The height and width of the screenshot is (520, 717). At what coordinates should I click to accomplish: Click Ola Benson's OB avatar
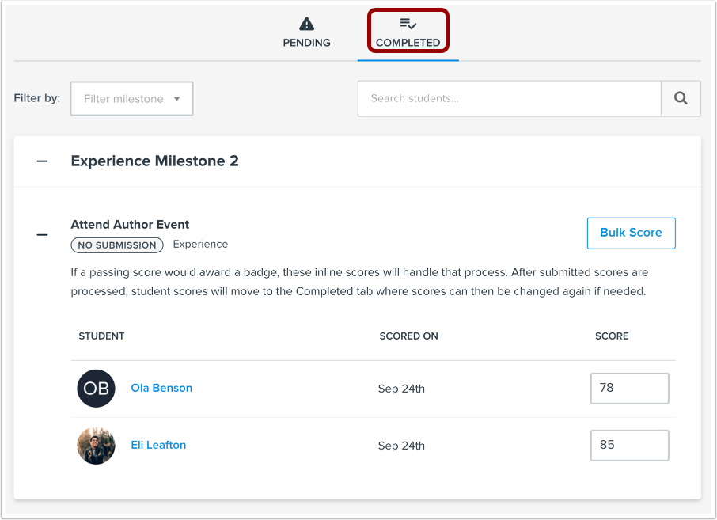(x=96, y=389)
